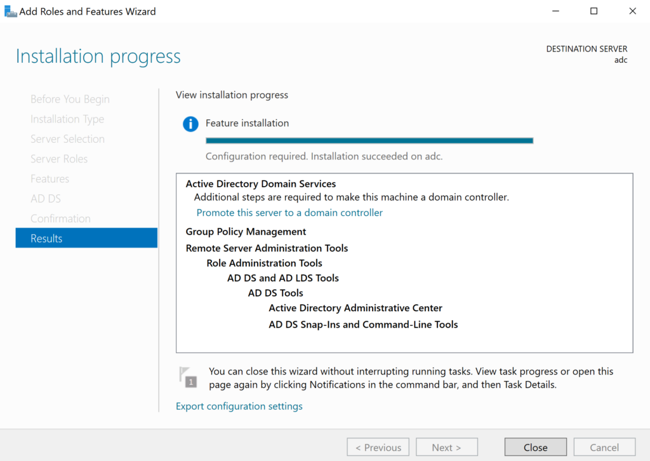Select Active Directory Administrative Center item
The height and width of the screenshot is (461, 650).
(x=355, y=308)
